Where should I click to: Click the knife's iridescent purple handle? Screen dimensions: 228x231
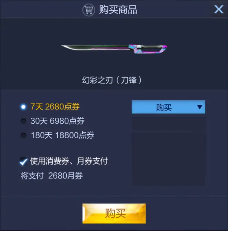click(148, 49)
